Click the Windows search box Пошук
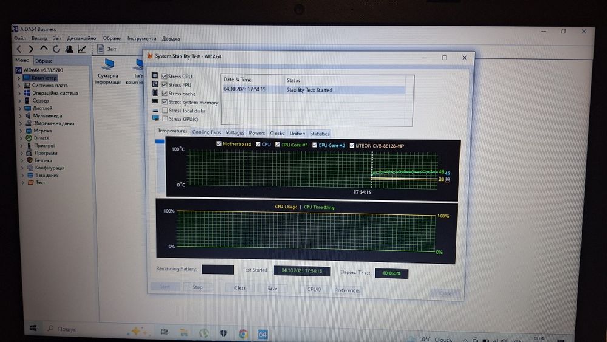 [81, 329]
